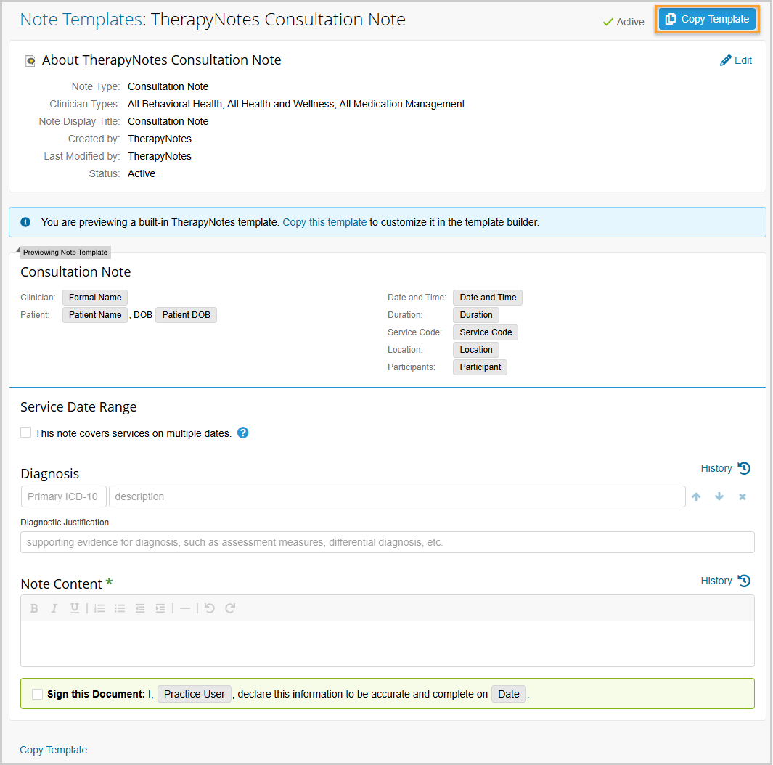Image resolution: width=773 pixels, height=765 pixels.
Task: Click 'All Behavioral Health' clinician types text
Action: (x=174, y=104)
